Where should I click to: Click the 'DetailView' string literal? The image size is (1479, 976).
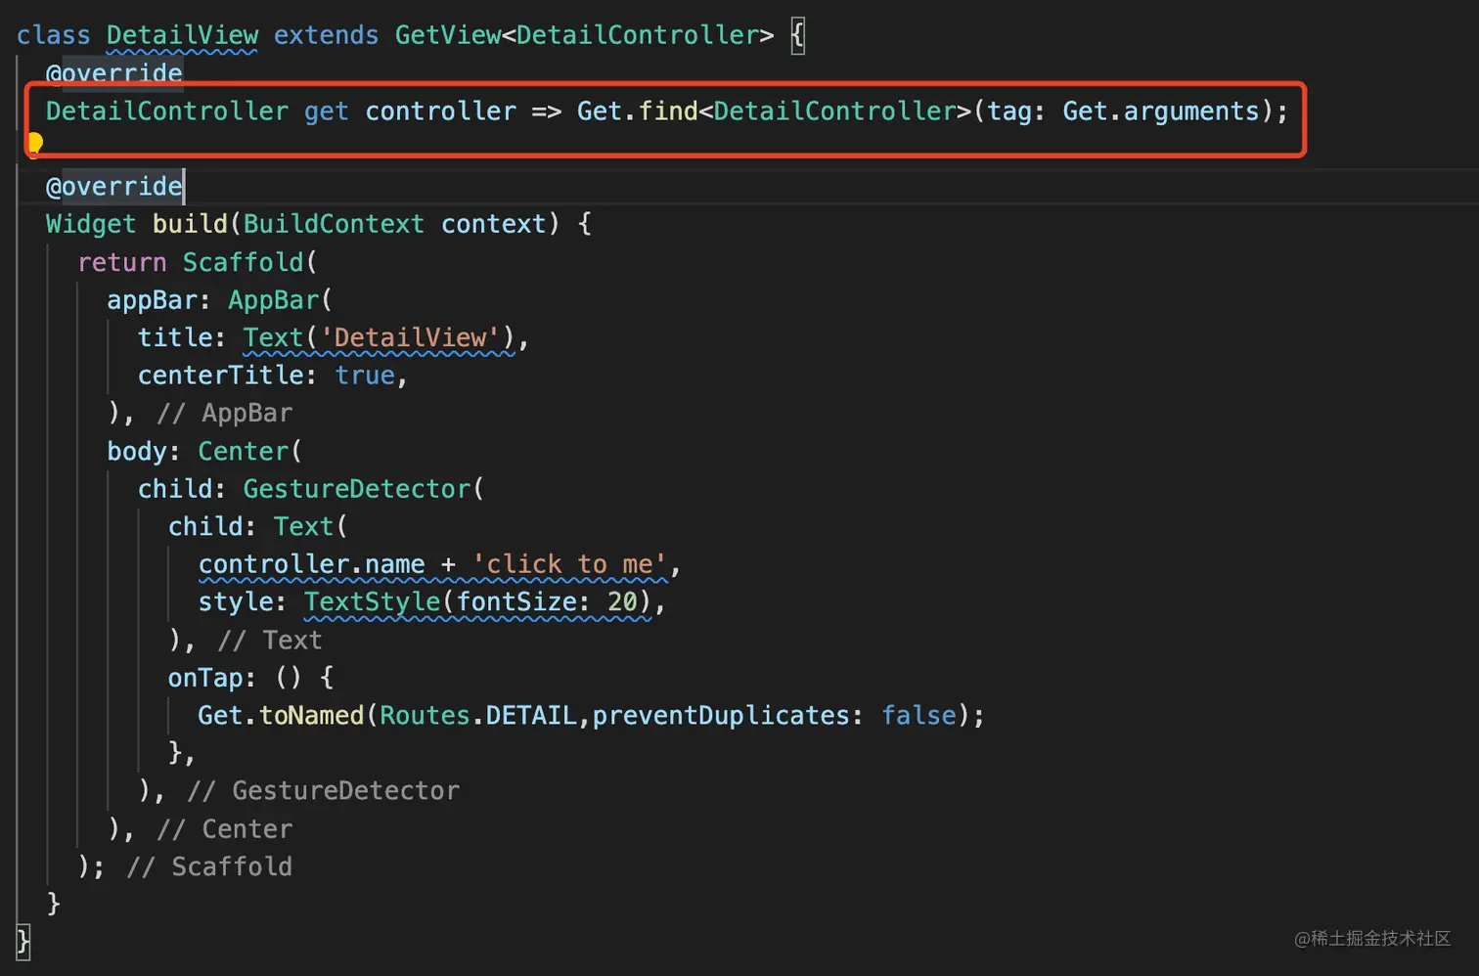point(410,337)
